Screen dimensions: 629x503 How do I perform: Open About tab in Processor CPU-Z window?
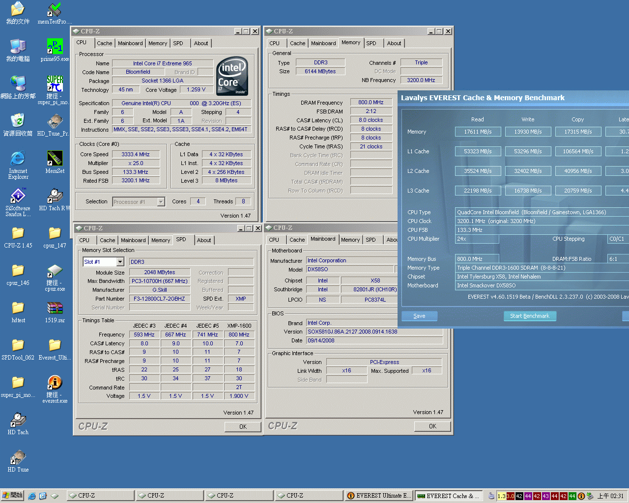pos(200,43)
